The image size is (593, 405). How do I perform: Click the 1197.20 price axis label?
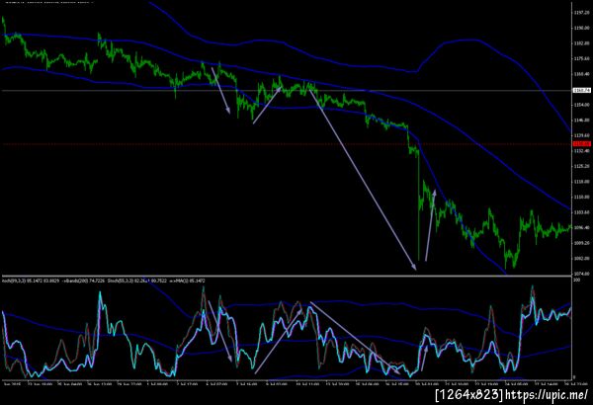click(582, 13)
